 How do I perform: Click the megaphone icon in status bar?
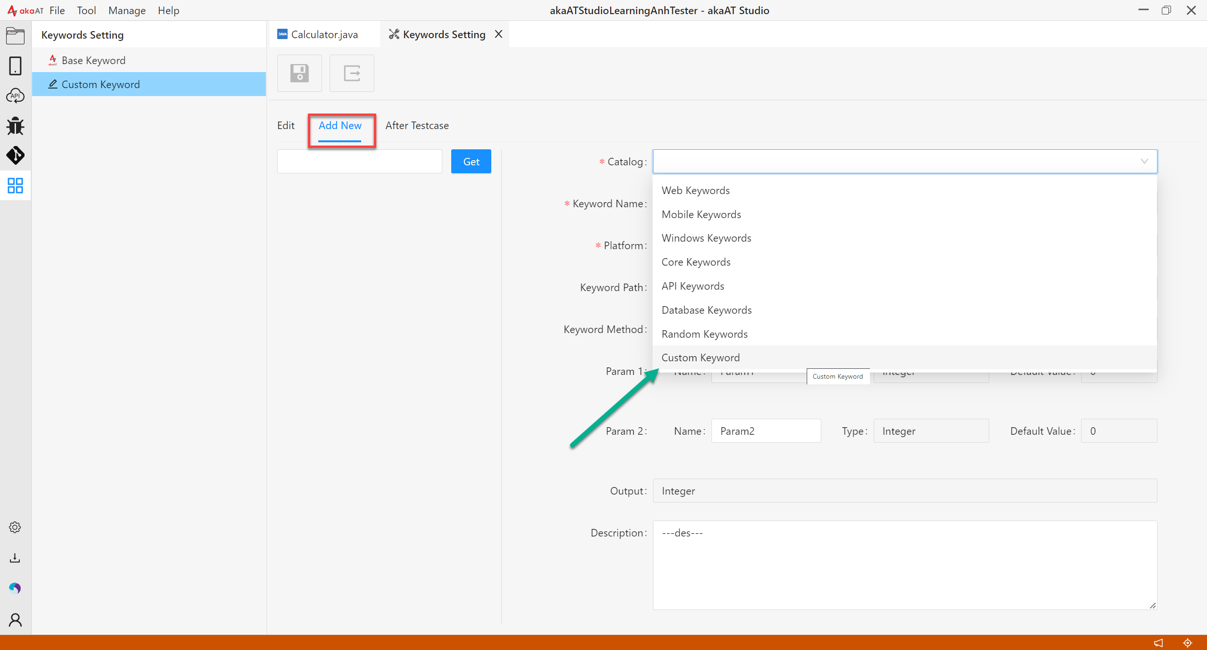[x=1158, y=642]
